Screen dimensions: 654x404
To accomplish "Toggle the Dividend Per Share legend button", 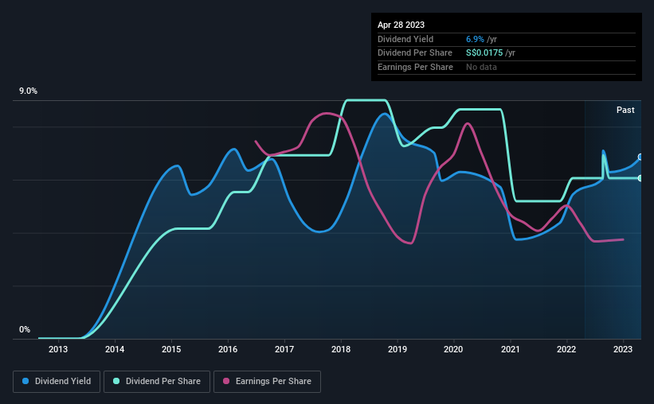I will pos(157,382).
